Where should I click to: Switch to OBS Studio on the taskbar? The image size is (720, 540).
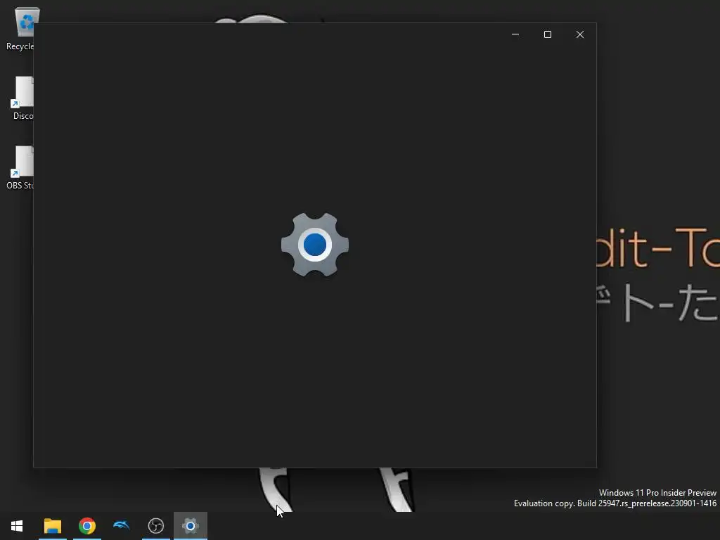pos(155,526)
